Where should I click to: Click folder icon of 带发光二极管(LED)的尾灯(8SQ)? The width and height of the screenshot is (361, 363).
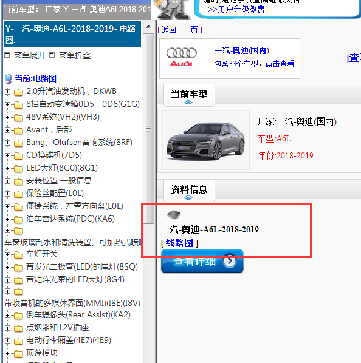pyautogui.click(x=18, y=268)
